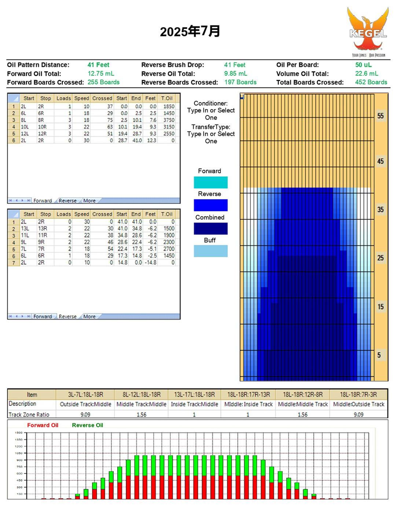Select row header 7 in the lower table
Viewport: 396px width, 512px height.
click(14, 263)
